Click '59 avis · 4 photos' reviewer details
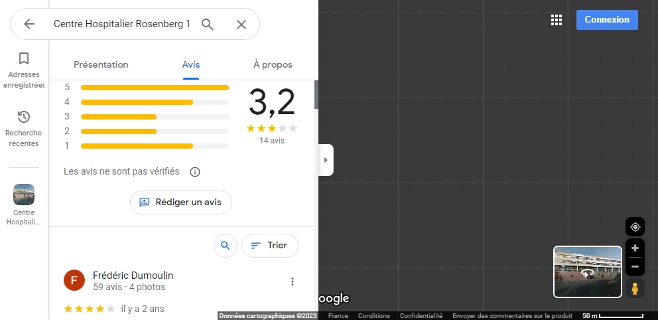658x320 pixels. click(x=129, y=287)
